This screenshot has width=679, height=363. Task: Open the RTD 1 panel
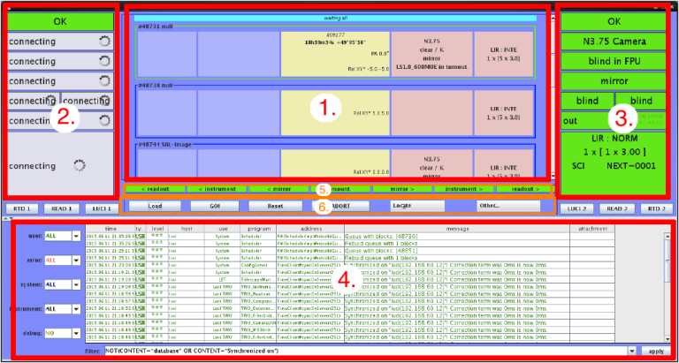22,208
